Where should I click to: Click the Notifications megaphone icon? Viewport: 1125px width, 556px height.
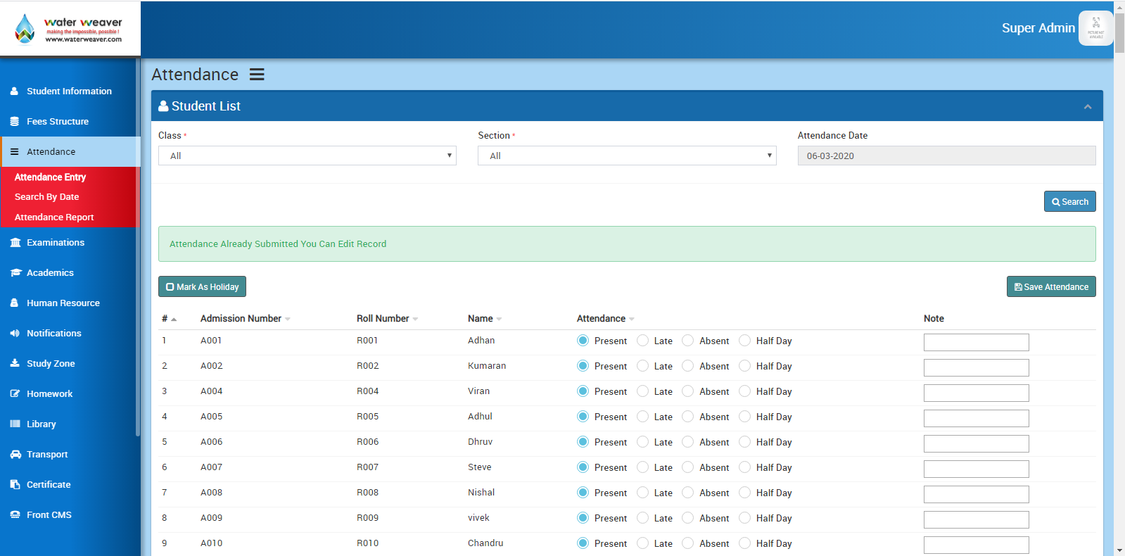click(x=15, y=334)
